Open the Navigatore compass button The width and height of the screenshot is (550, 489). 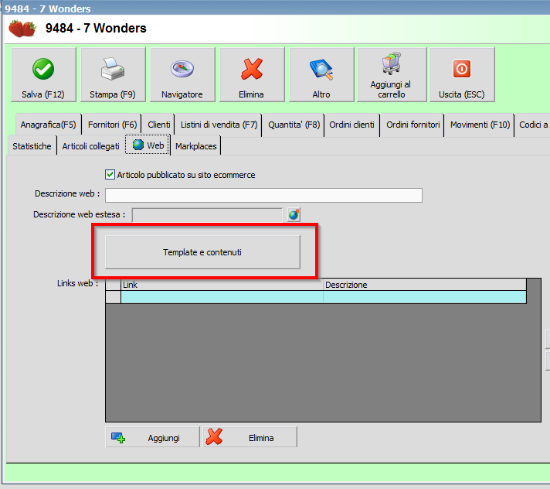(182, 75)
